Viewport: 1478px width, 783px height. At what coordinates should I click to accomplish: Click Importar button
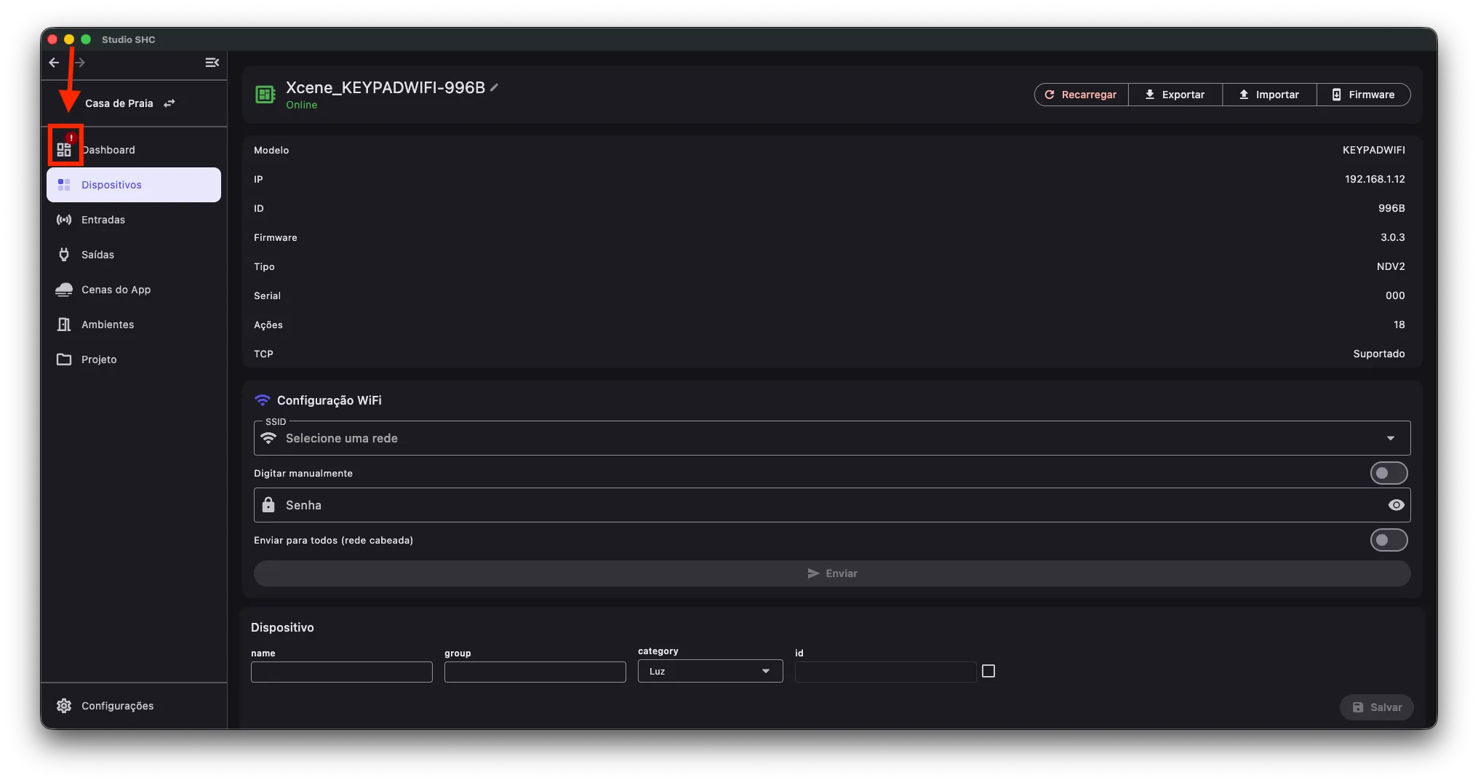[x=1269, y=95]
